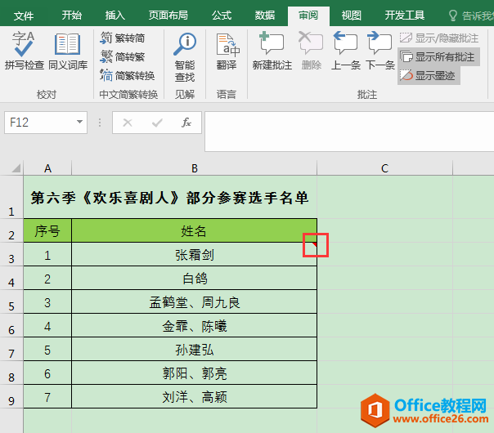
Task: Toggle 显示所有批注 to show all comments
Action: 438,57
